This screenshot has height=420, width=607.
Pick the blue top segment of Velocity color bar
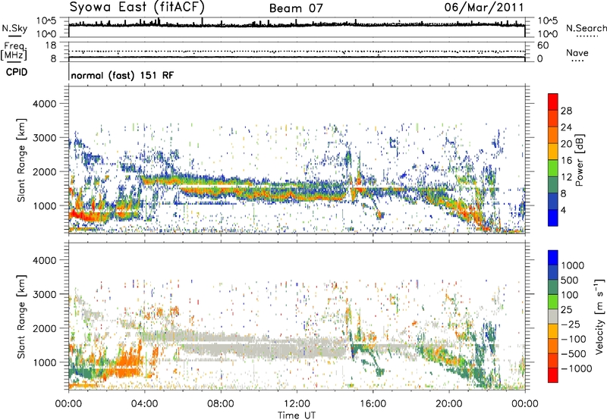553,258
